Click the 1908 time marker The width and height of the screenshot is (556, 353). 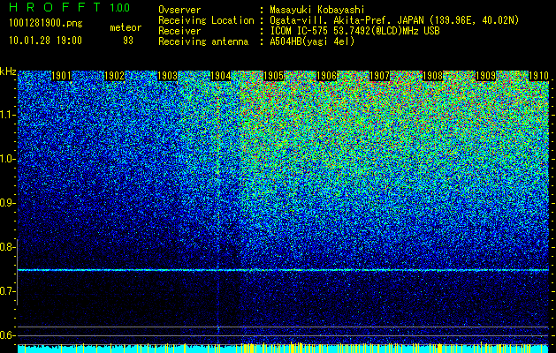tap(432, 76)
